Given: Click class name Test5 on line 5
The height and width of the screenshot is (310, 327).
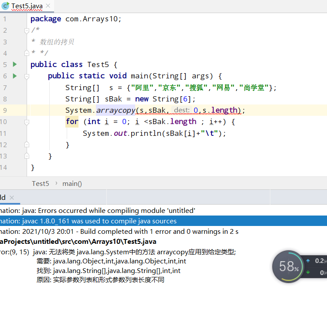Looking at the screenshot, I should [x=98, y=64].
